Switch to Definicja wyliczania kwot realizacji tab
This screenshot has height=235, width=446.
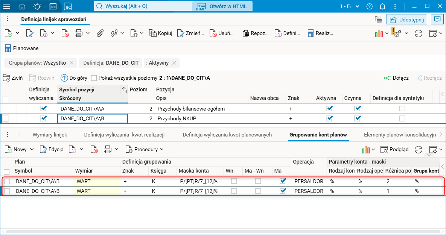[x=124, y=135]
